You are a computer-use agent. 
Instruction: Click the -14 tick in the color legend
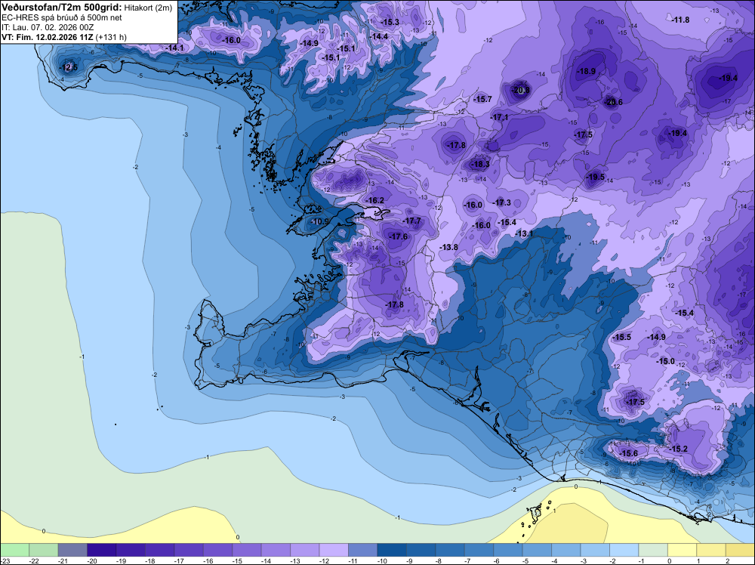[x=266, y=560]
